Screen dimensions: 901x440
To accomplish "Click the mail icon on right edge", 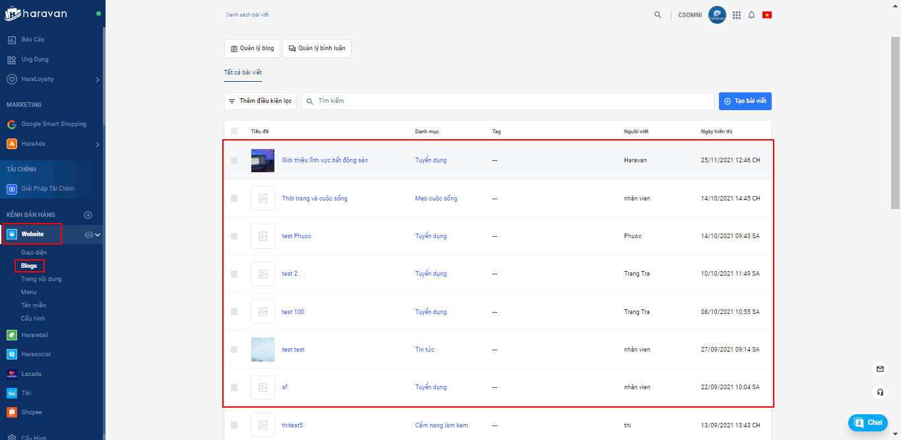I will pos(880,369).
